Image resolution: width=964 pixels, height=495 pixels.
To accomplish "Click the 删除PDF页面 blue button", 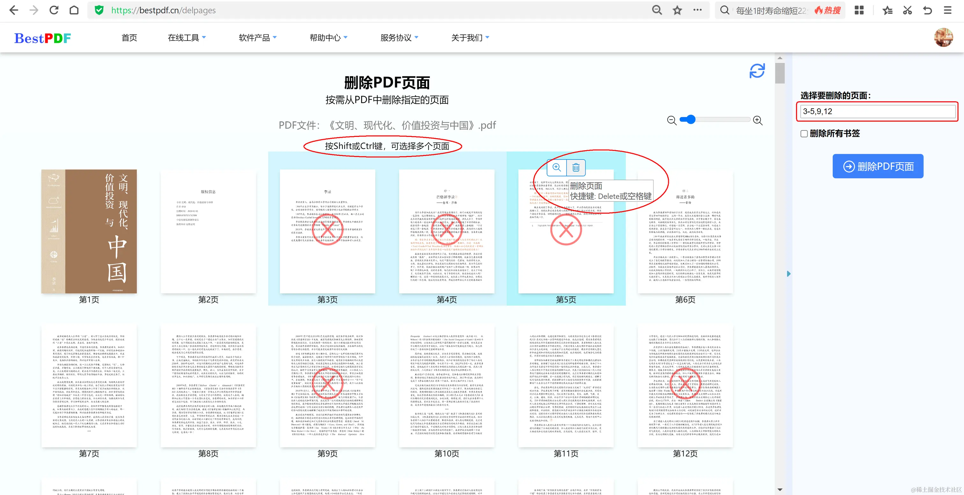I will coord(878,166).
